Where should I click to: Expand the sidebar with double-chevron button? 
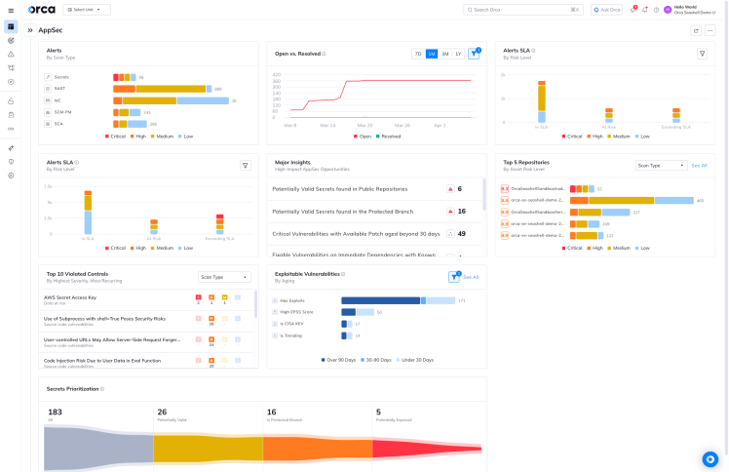click(x=30, y=30)
